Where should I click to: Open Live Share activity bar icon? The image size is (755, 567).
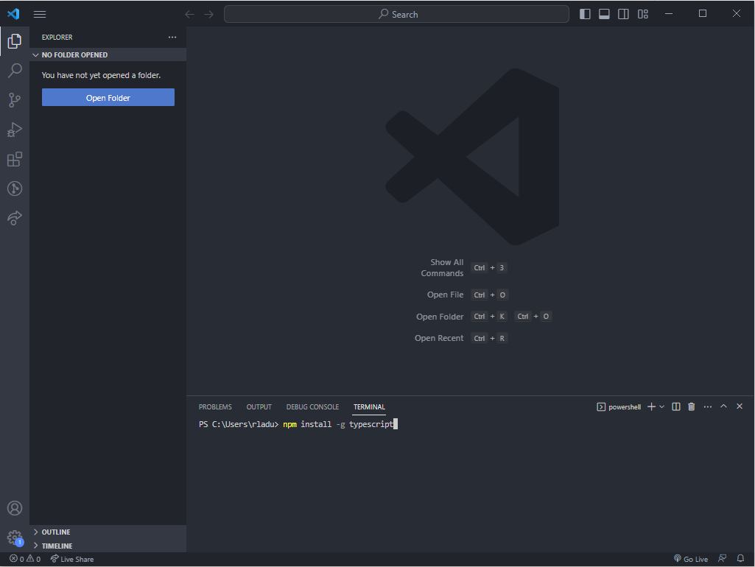[15, 218]
